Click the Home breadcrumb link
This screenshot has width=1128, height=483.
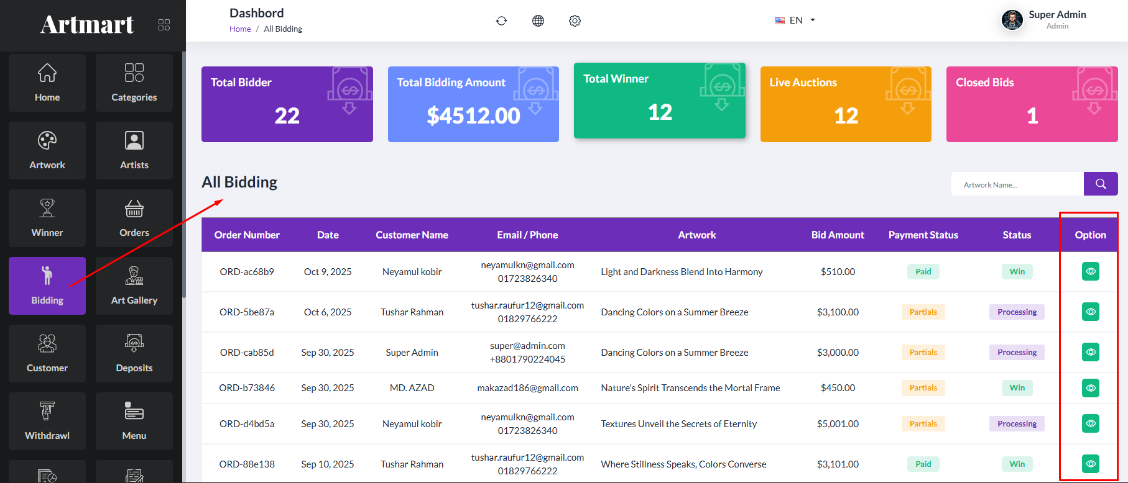[240, 29]
